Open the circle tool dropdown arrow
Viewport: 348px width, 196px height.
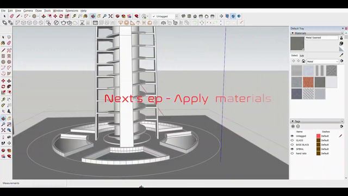[x=38, y=16]
